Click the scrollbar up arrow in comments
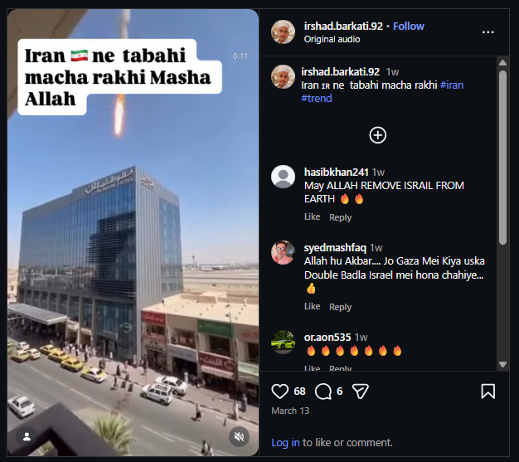Image resolution: width=519 pixels, height=462 pixels. pos(502,62)
